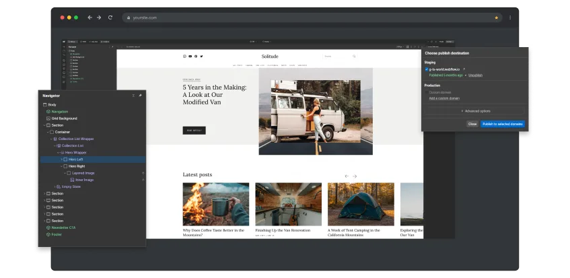
Task: Click the bookmark star in the address bar
Action: (496, 18)
